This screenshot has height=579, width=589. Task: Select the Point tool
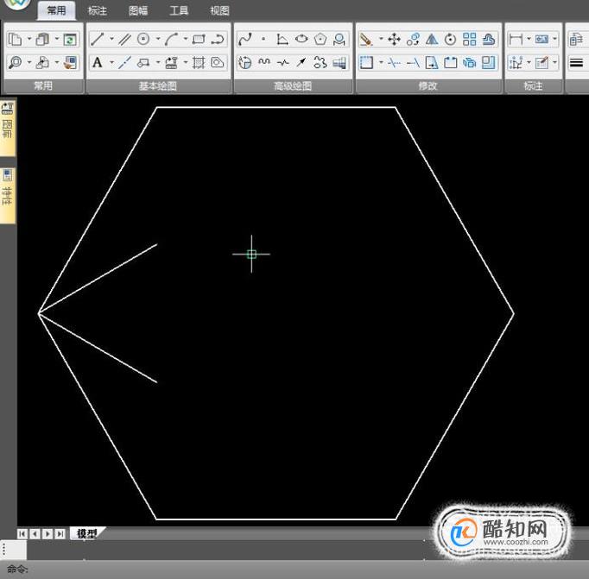(x=263, y=39)
